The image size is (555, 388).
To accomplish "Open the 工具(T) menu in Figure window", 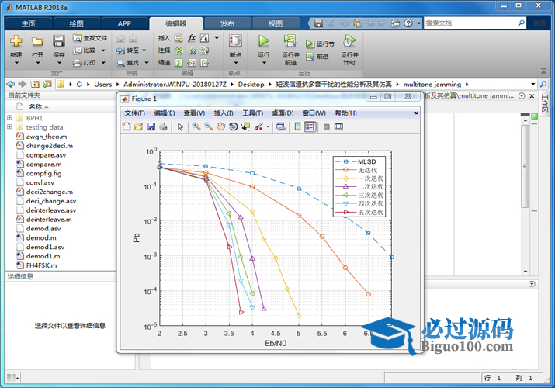I will [x=252, y=113].
